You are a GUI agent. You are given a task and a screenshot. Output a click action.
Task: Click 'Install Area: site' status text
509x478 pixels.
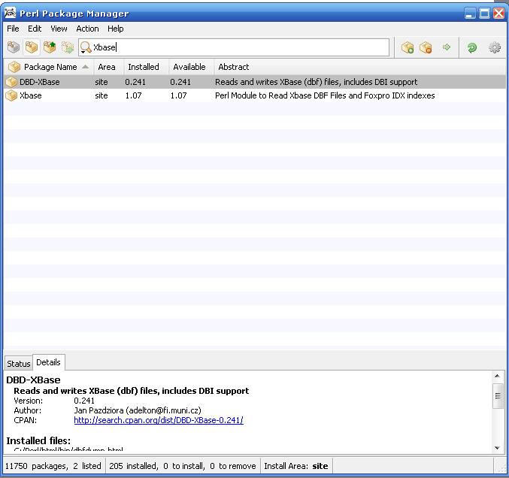point(295,466)
